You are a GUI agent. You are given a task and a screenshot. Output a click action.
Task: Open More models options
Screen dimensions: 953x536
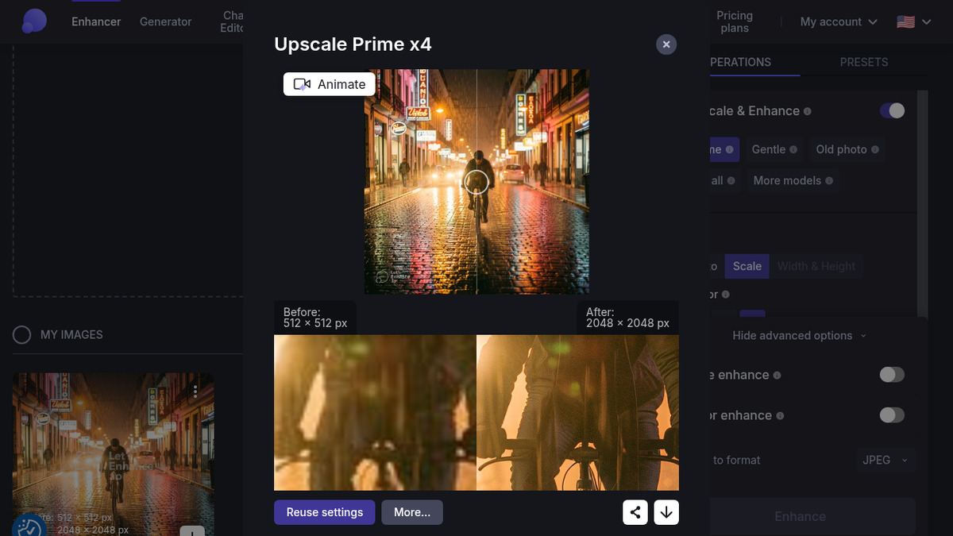coord(793,181)
